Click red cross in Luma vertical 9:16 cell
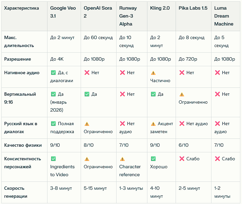The height and width of the screenshot is (204, 242). [x=217, y=94]
